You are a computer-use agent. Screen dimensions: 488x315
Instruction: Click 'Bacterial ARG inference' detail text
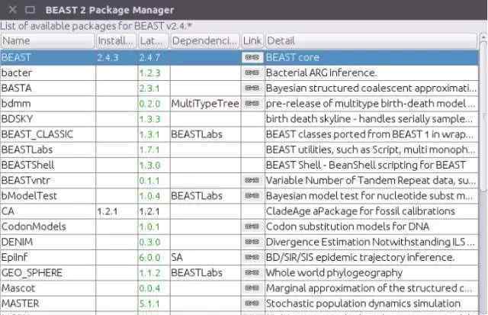tap(321, 72)
